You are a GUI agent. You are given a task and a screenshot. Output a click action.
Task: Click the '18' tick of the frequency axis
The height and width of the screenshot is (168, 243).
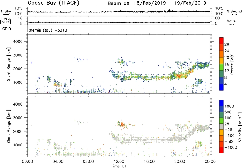(20, 18)
